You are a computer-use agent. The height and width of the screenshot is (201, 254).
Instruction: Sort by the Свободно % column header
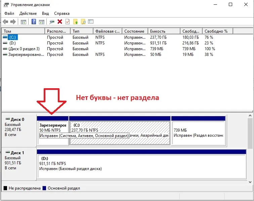click(x=218, y=31)
